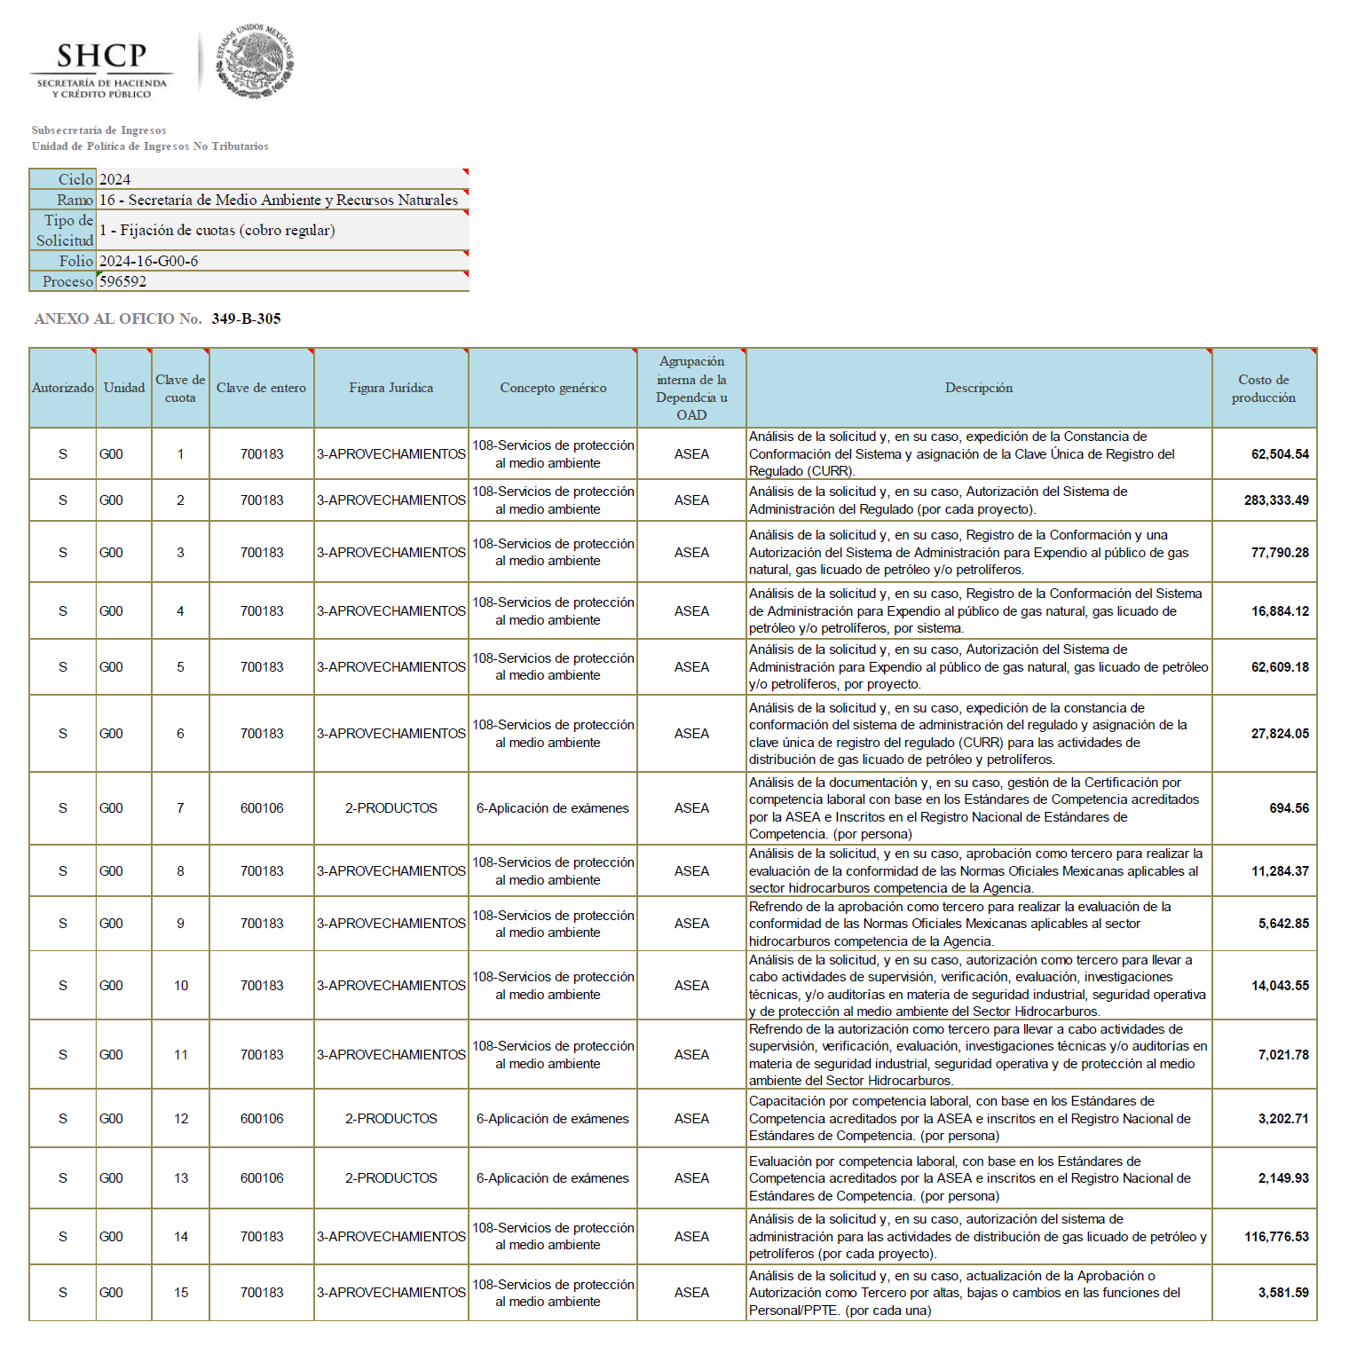Click the SHCP logo
Viewport: 1349px width, 1346px height.
click(x=101, y=68)
